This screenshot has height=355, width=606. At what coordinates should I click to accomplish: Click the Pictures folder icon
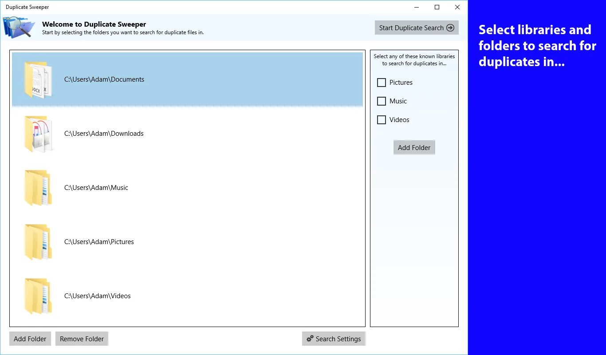pos(38,242)
